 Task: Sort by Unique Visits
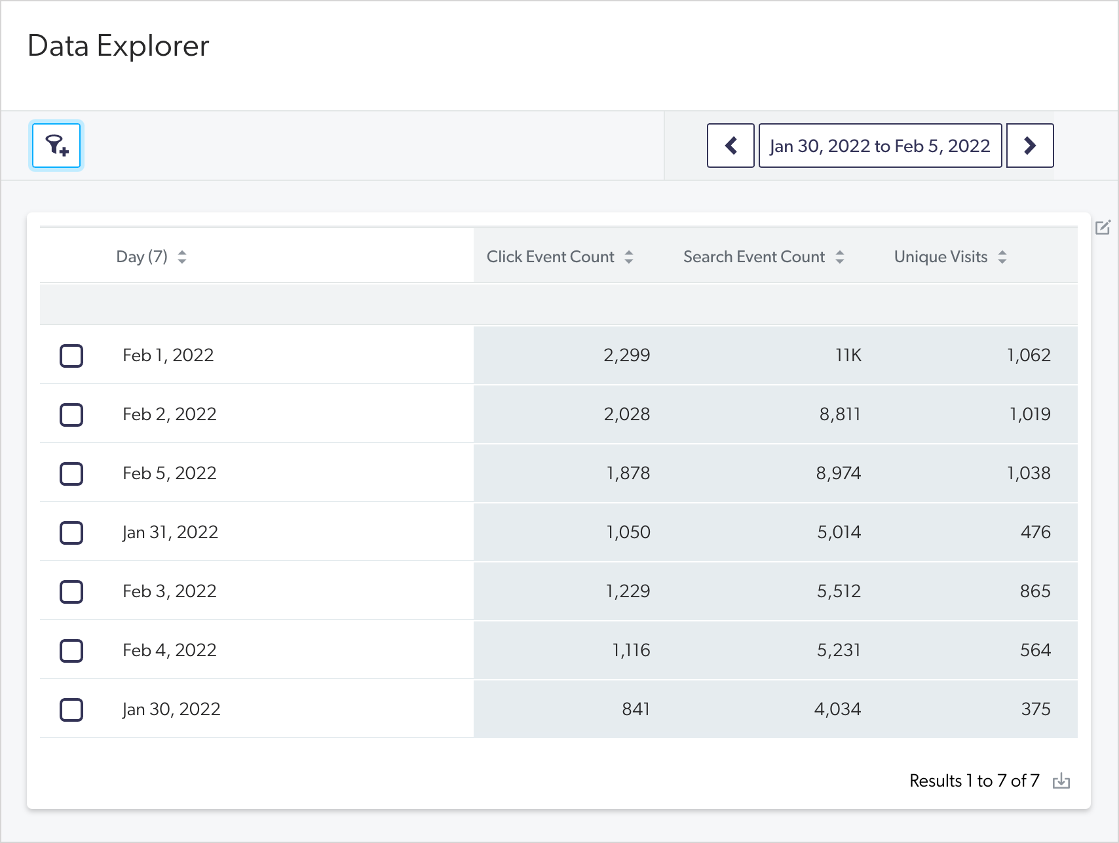pos(1002,256)
